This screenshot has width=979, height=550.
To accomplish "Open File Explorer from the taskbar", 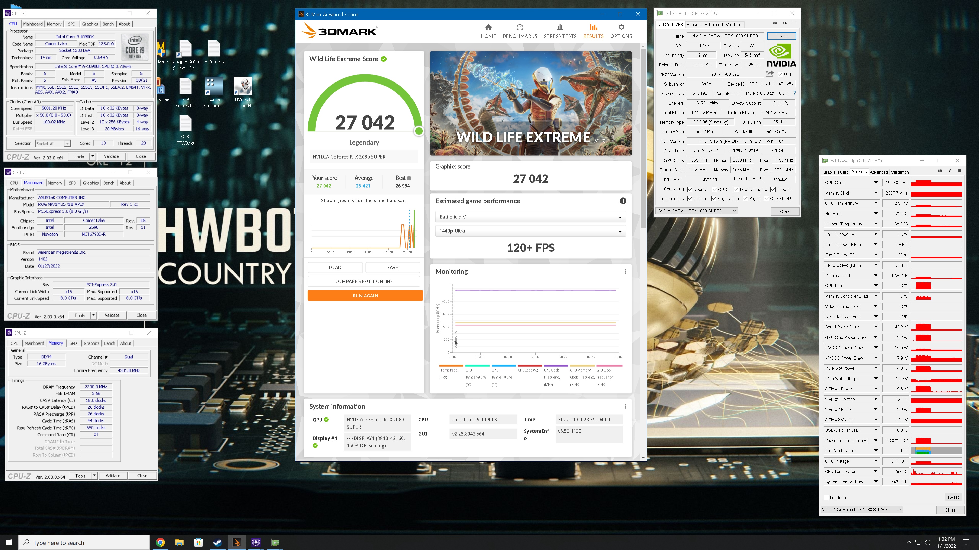I will [x=179, y=542].
